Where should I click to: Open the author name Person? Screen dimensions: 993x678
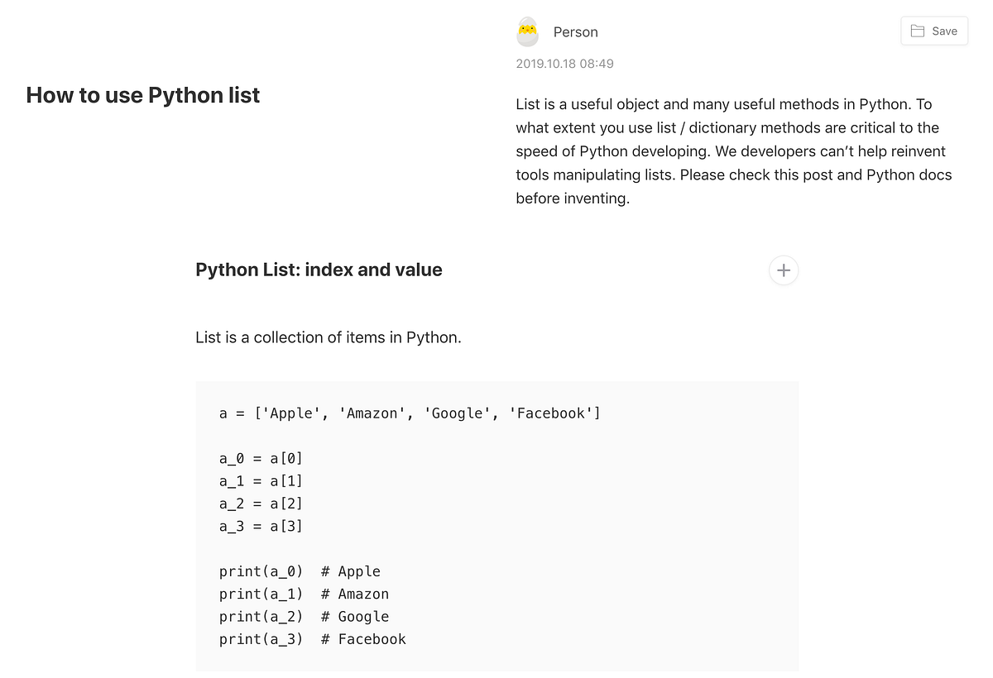(x=575, y=32)
